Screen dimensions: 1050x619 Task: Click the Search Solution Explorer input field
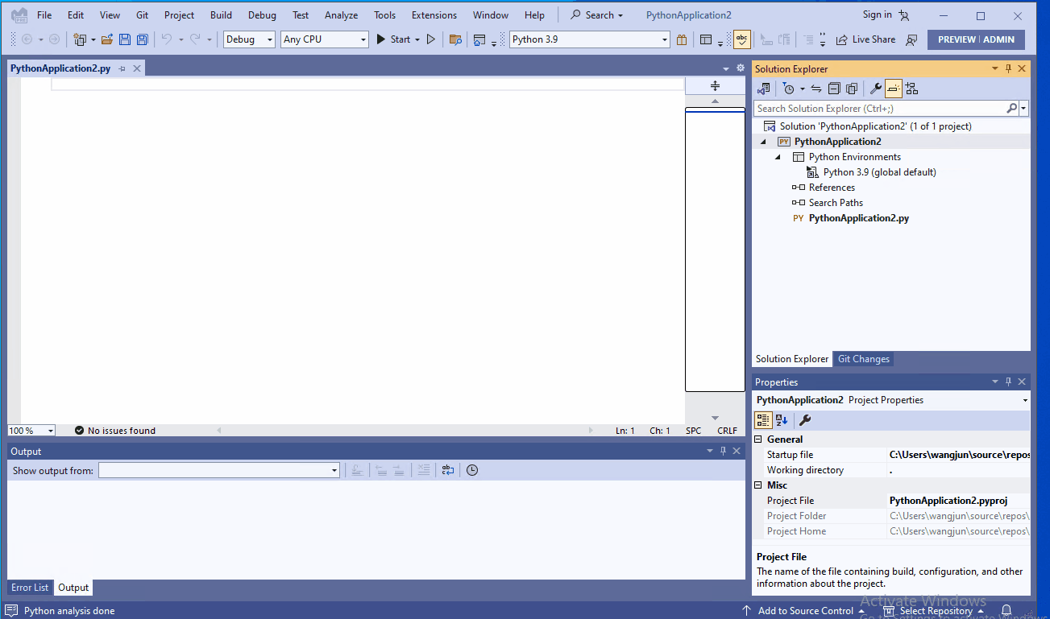click(878, 107)
